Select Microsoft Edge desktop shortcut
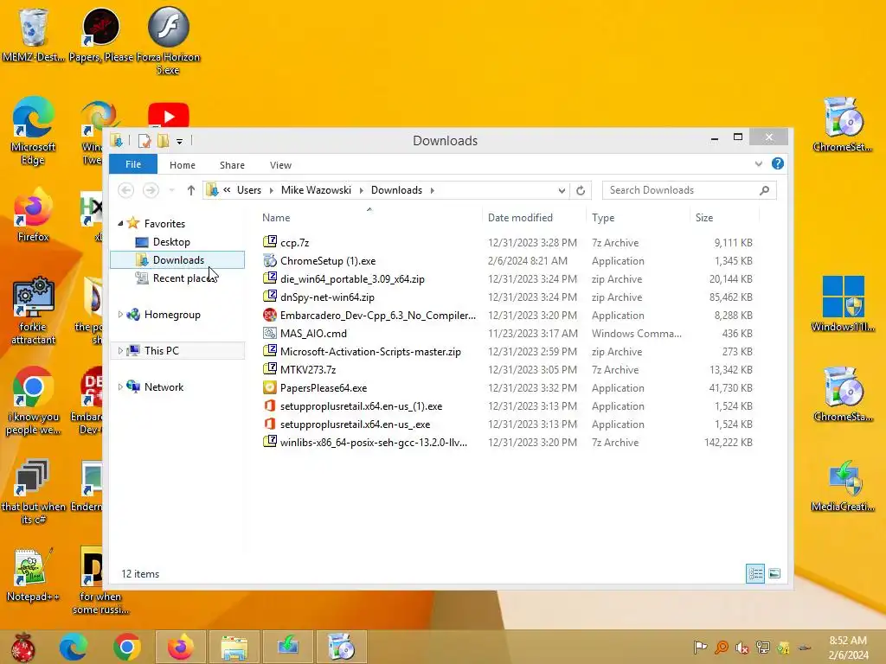 [33, 131]
